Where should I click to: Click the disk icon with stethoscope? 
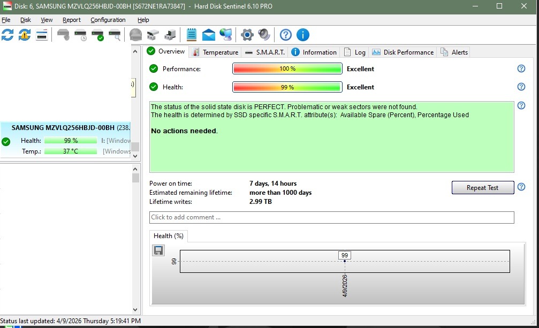click(63, 35)
